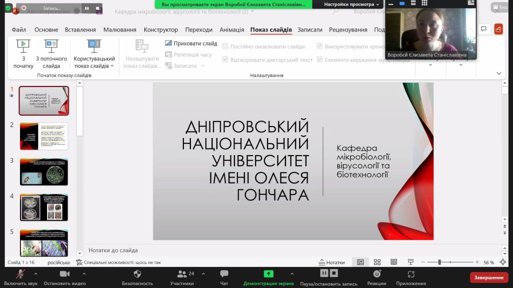Expand Настройки просмотра dropdown
Screen dimensions: 513x288
351,4
